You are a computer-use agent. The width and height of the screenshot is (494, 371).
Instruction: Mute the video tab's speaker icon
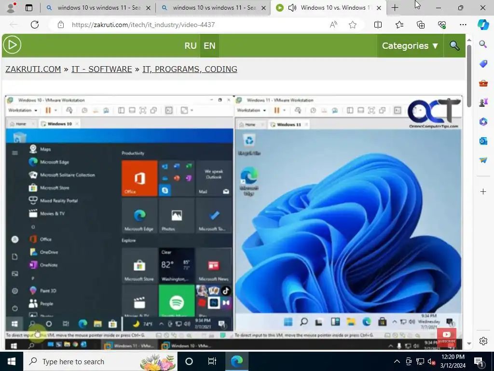tap(292, 8)
